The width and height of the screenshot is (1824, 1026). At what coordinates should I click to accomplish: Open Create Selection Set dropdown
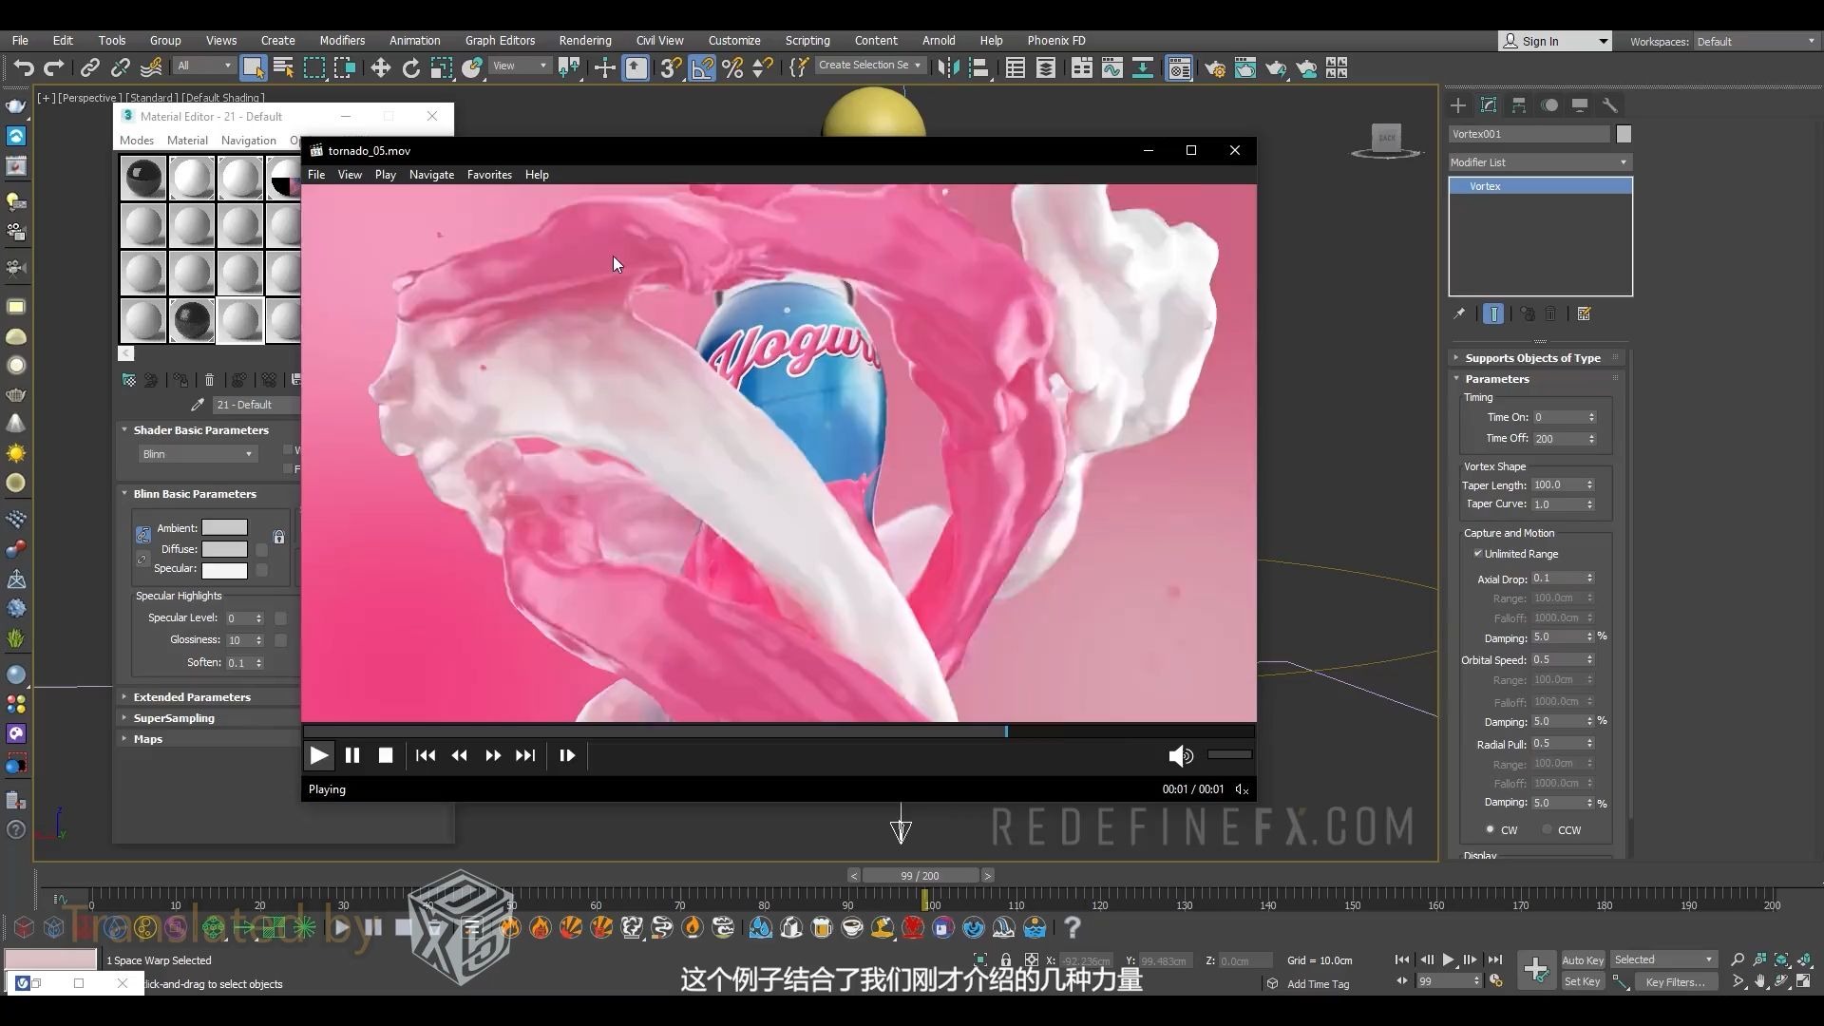(869, 66)
